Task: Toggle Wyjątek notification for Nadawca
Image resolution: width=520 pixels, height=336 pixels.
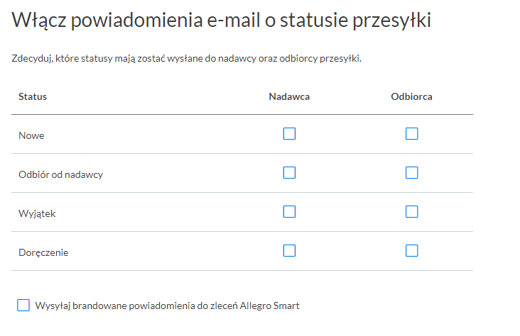Action: [289, 212]
